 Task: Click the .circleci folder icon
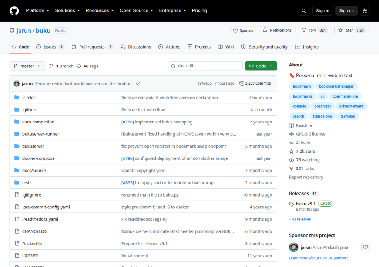(x=17, y=98)
